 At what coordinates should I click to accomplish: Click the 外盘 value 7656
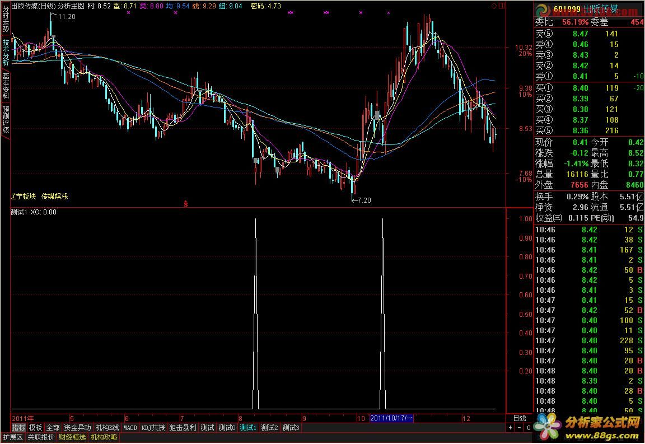click(x=579, y=185)
